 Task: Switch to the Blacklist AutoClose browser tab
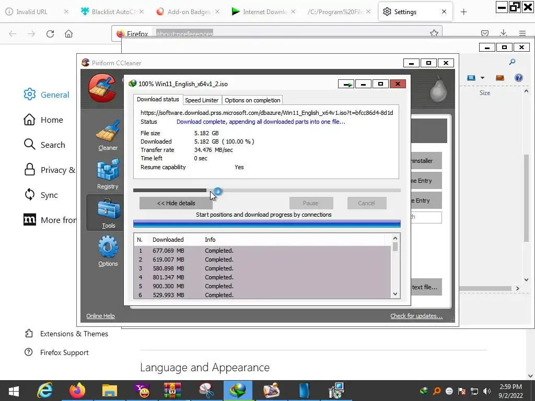112,12
